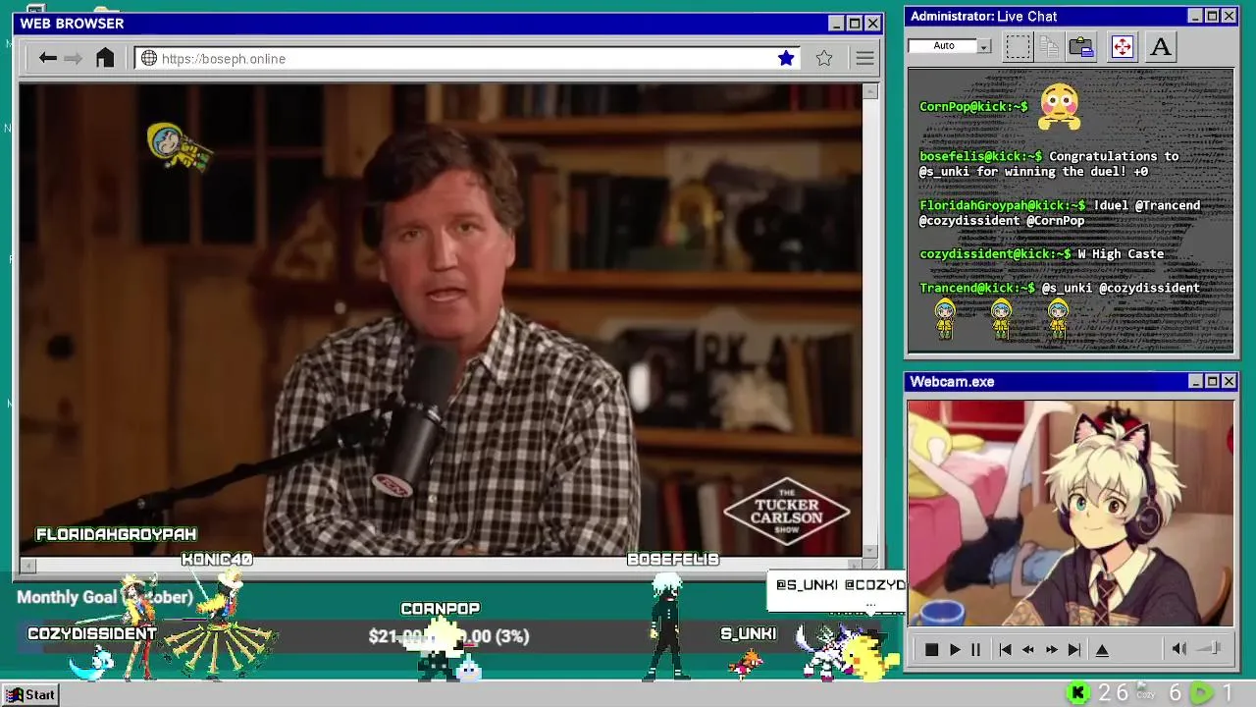Click the BOSEFELIS character name label
Viewport: 1256px width, 707px height.
coord(673,559)
